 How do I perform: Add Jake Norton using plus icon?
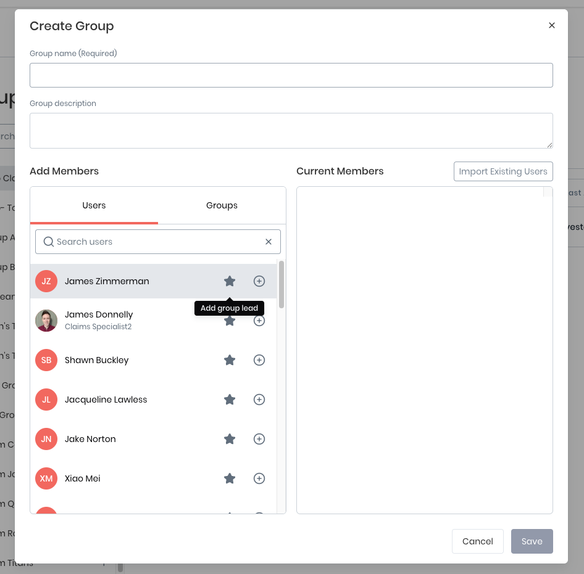tap(259, 439)
